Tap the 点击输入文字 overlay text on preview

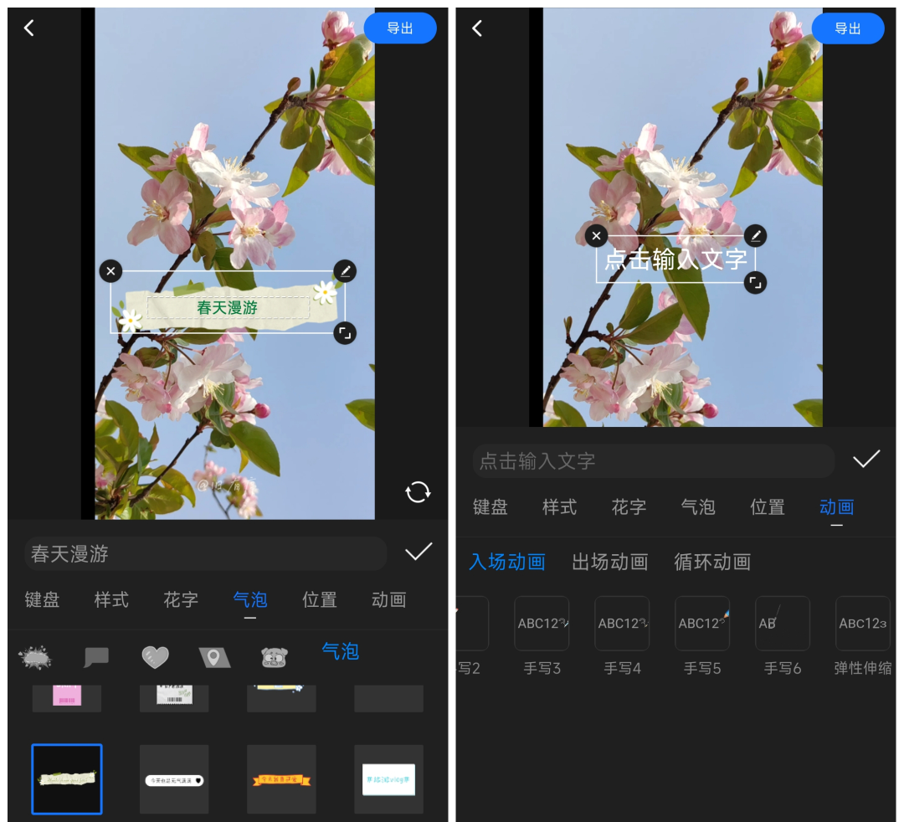click(x=675, y=259)
